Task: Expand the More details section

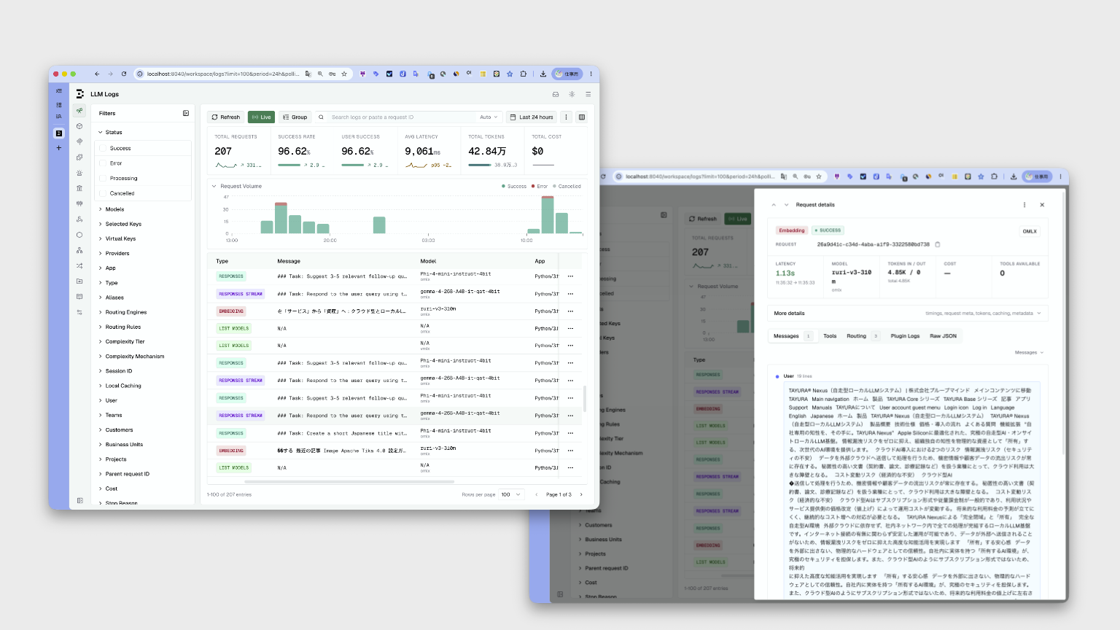Action: pyautogui.click(x=908, y=313)
